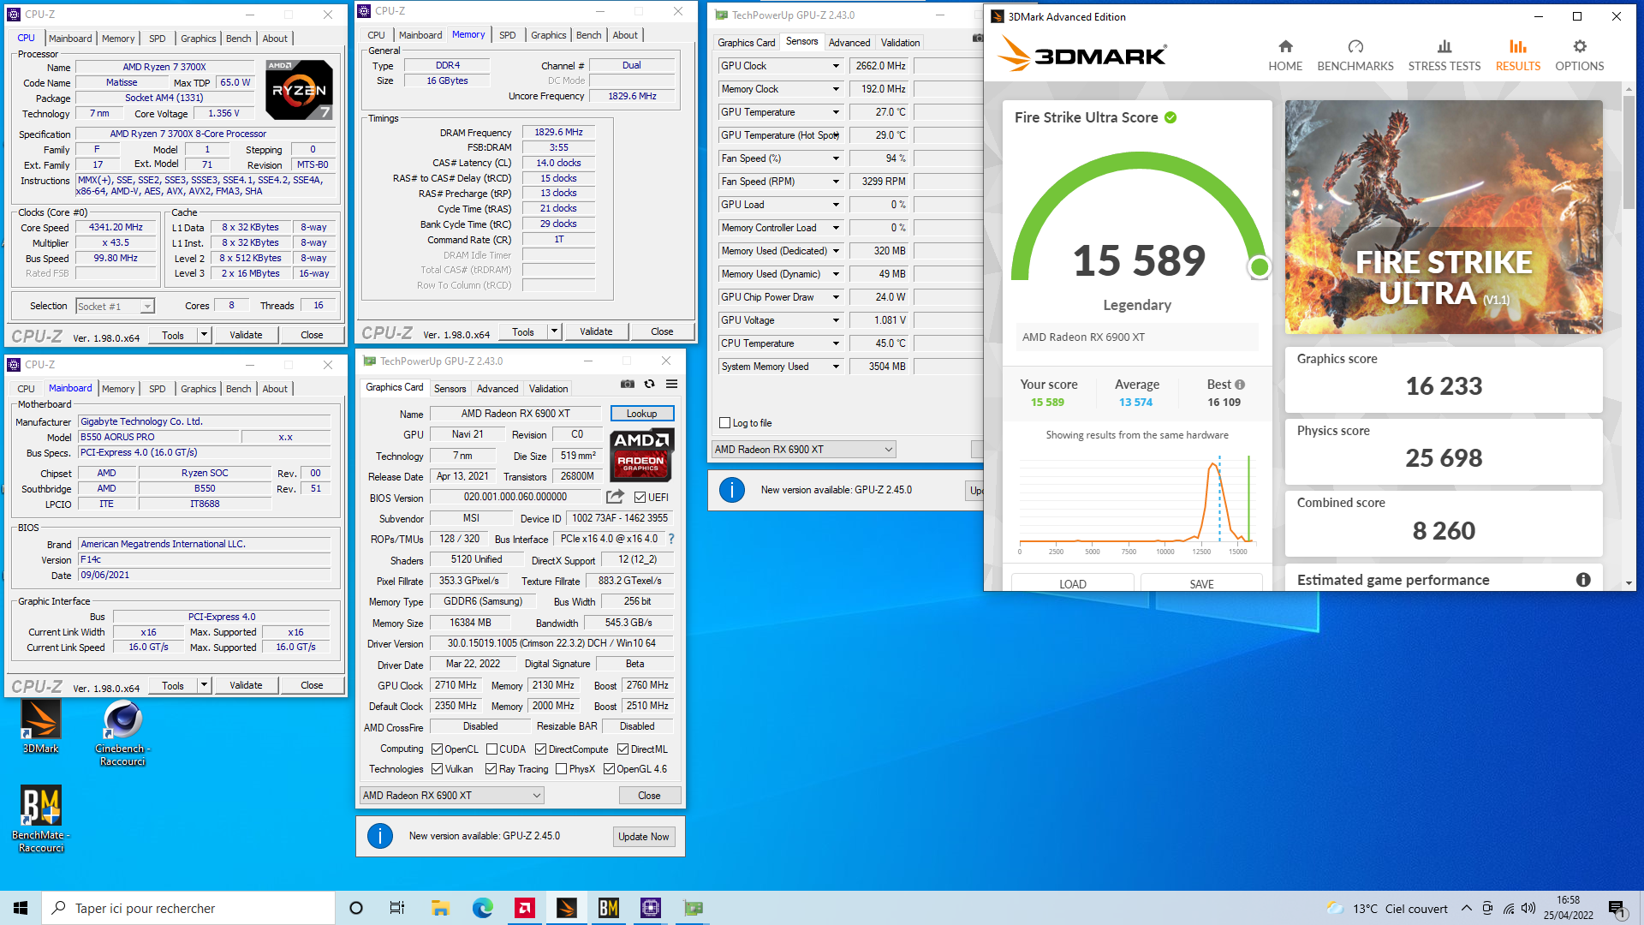1644x925 pixels.
Task: Launch Microsoft Edge from taskbar
Action: 483,908
